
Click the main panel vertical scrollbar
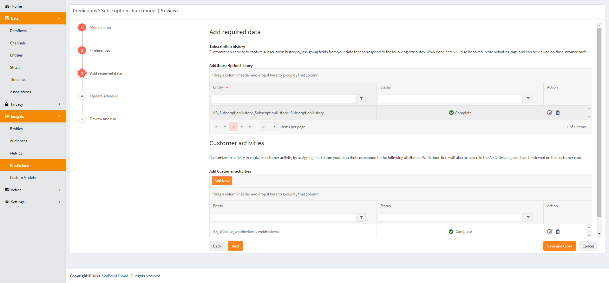pos(599,122)
